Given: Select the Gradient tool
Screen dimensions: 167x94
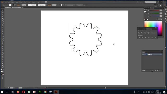Looking at the screenshot, I should (2, 50).
